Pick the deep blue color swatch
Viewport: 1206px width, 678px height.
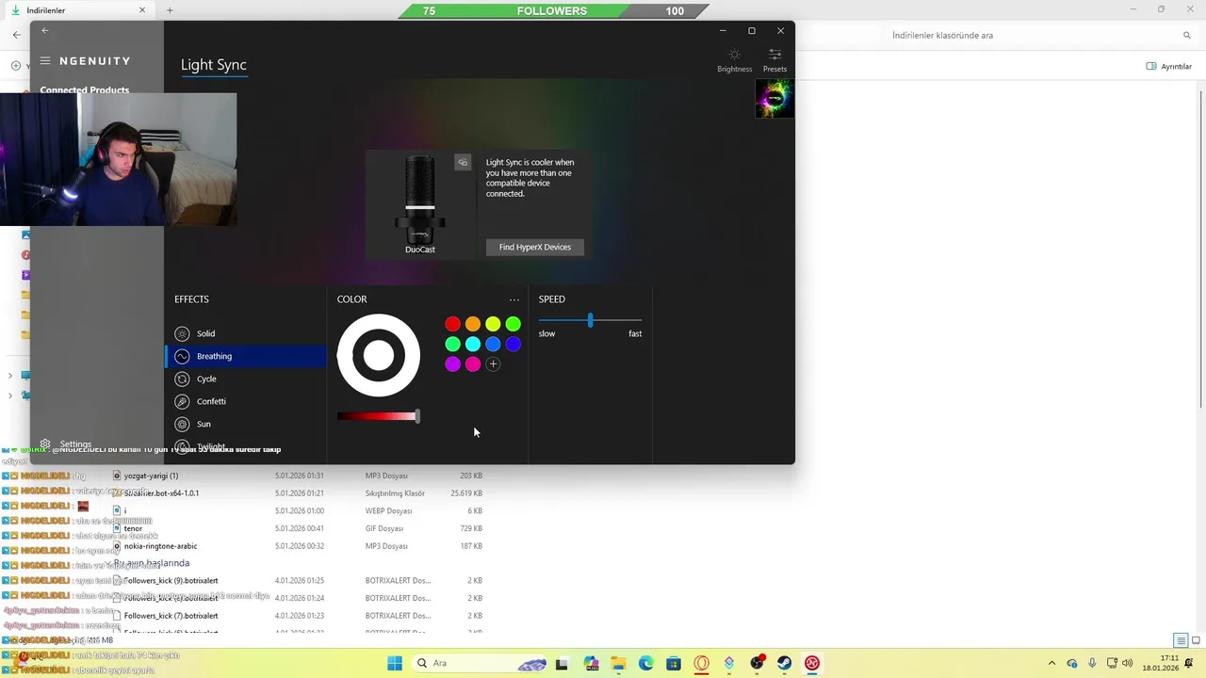pos(513,344)
